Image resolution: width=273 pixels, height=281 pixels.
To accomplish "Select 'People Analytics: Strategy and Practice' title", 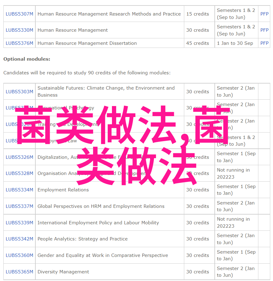I will click(x=82, y=239).
